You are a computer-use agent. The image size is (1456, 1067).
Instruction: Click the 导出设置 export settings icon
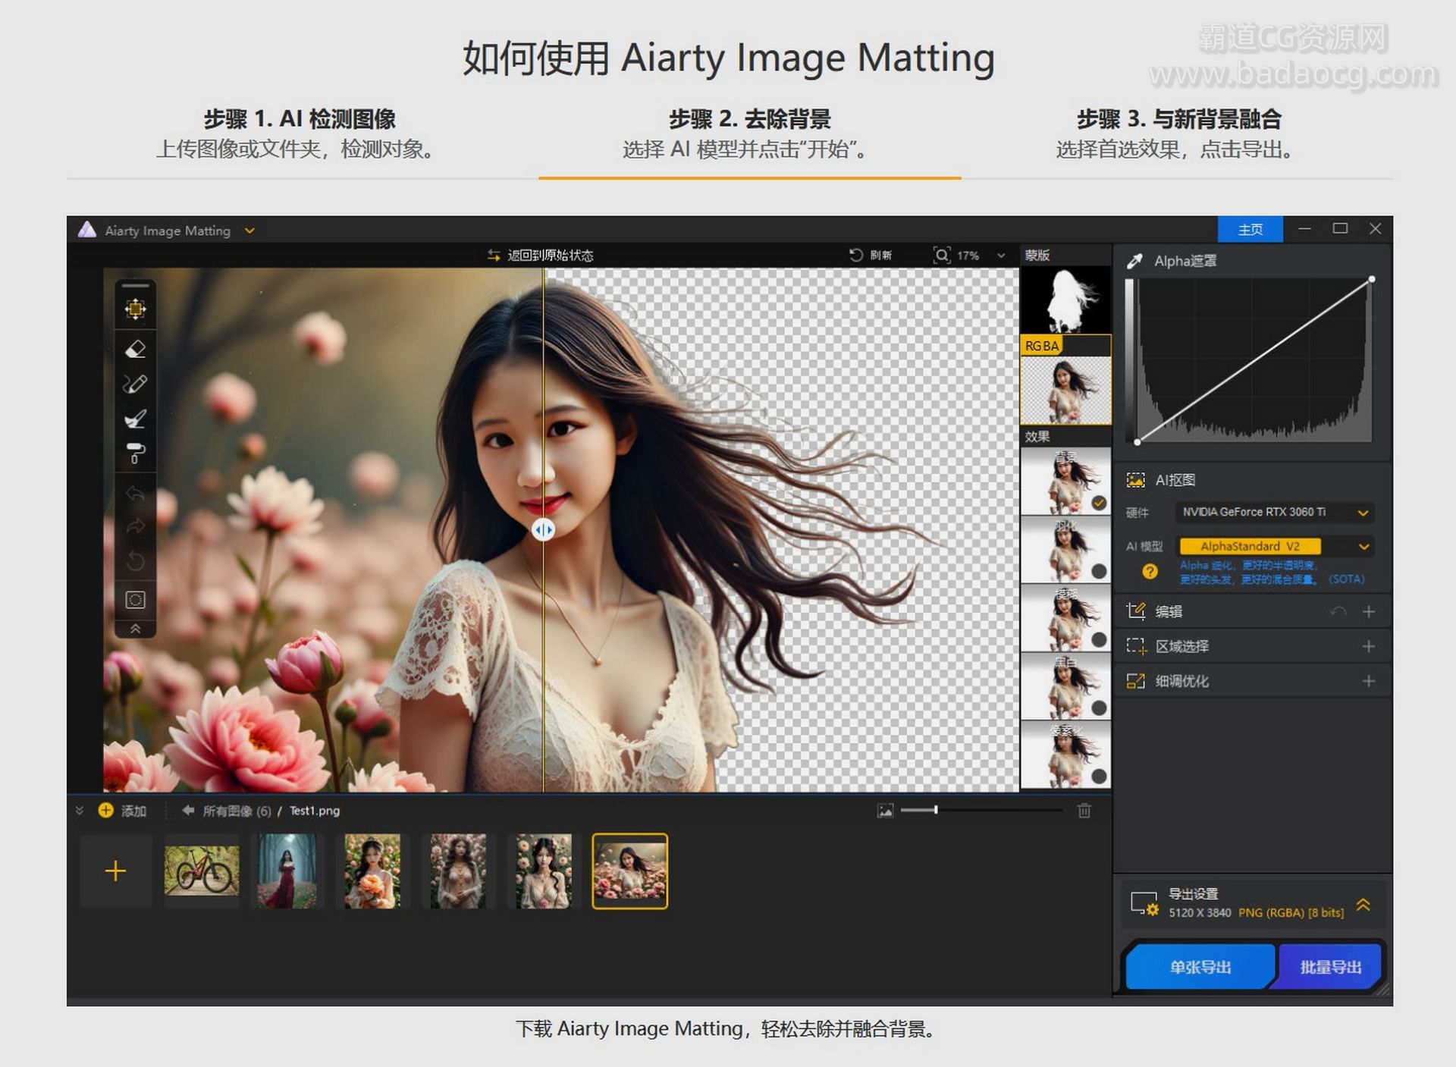(x=1144, y=903)
